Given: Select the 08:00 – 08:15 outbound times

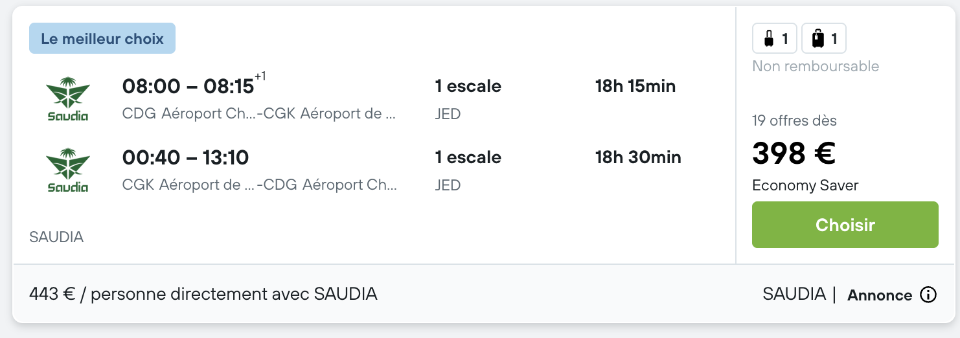Looking at the screenshot, I should [188, 86].
